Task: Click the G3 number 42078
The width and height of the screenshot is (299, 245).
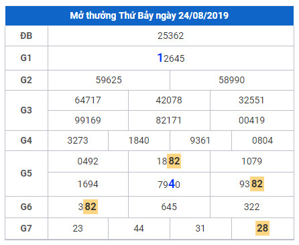Action: 169,100
